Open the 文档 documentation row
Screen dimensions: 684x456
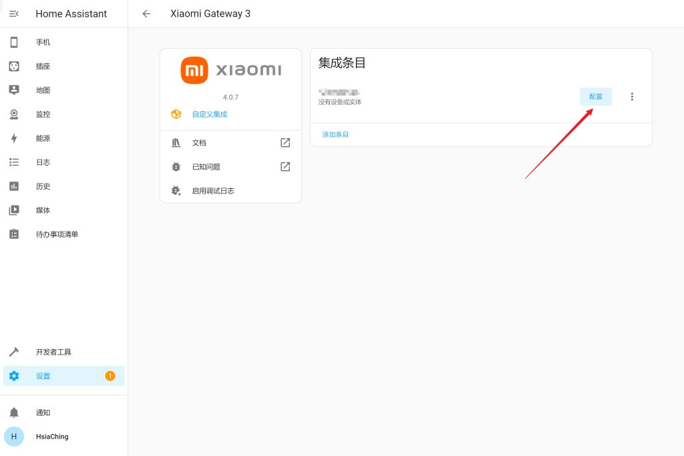point(230,143)
